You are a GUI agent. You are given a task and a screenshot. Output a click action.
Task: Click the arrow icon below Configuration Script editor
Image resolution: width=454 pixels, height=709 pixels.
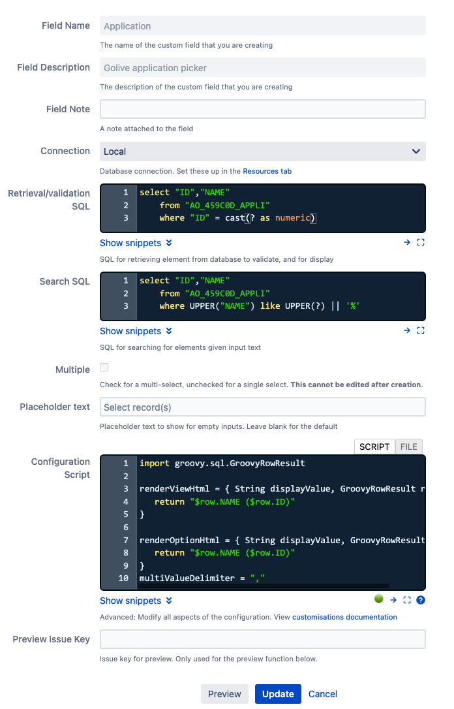pos(393,600)
